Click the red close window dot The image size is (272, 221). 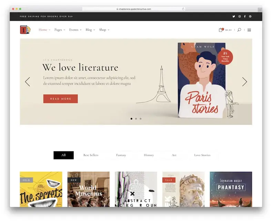13,9
